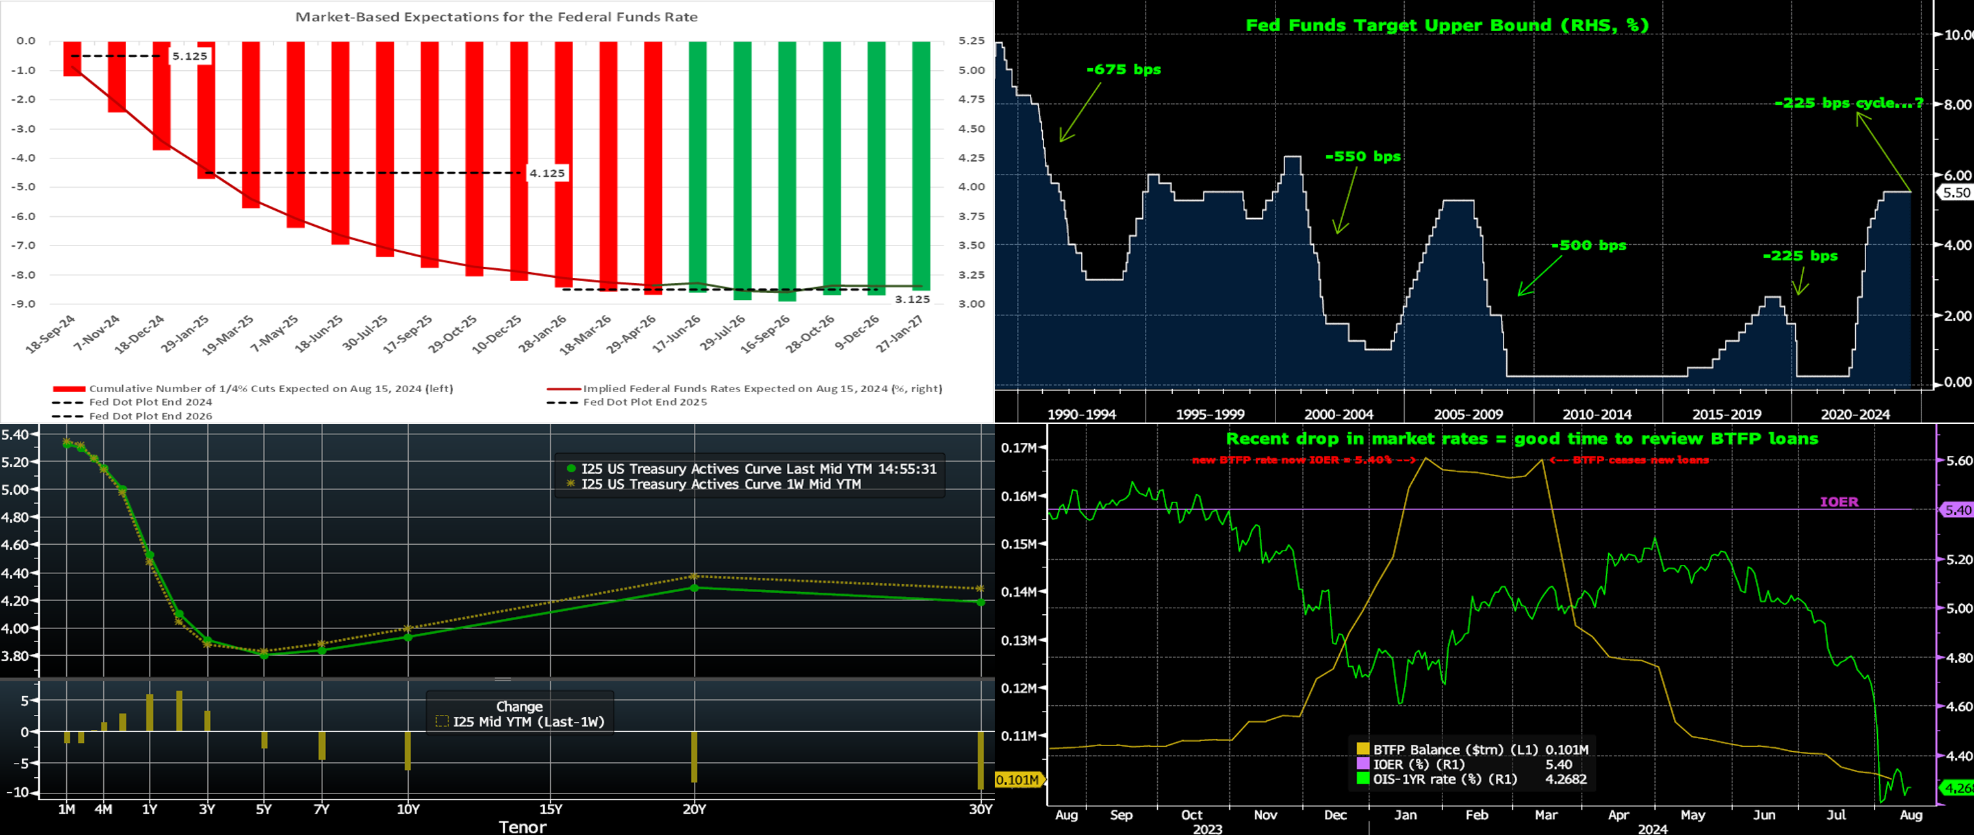Click the red Cumulative Cuts legend swatch
The image size is (1974, 835).
(68, 389)
